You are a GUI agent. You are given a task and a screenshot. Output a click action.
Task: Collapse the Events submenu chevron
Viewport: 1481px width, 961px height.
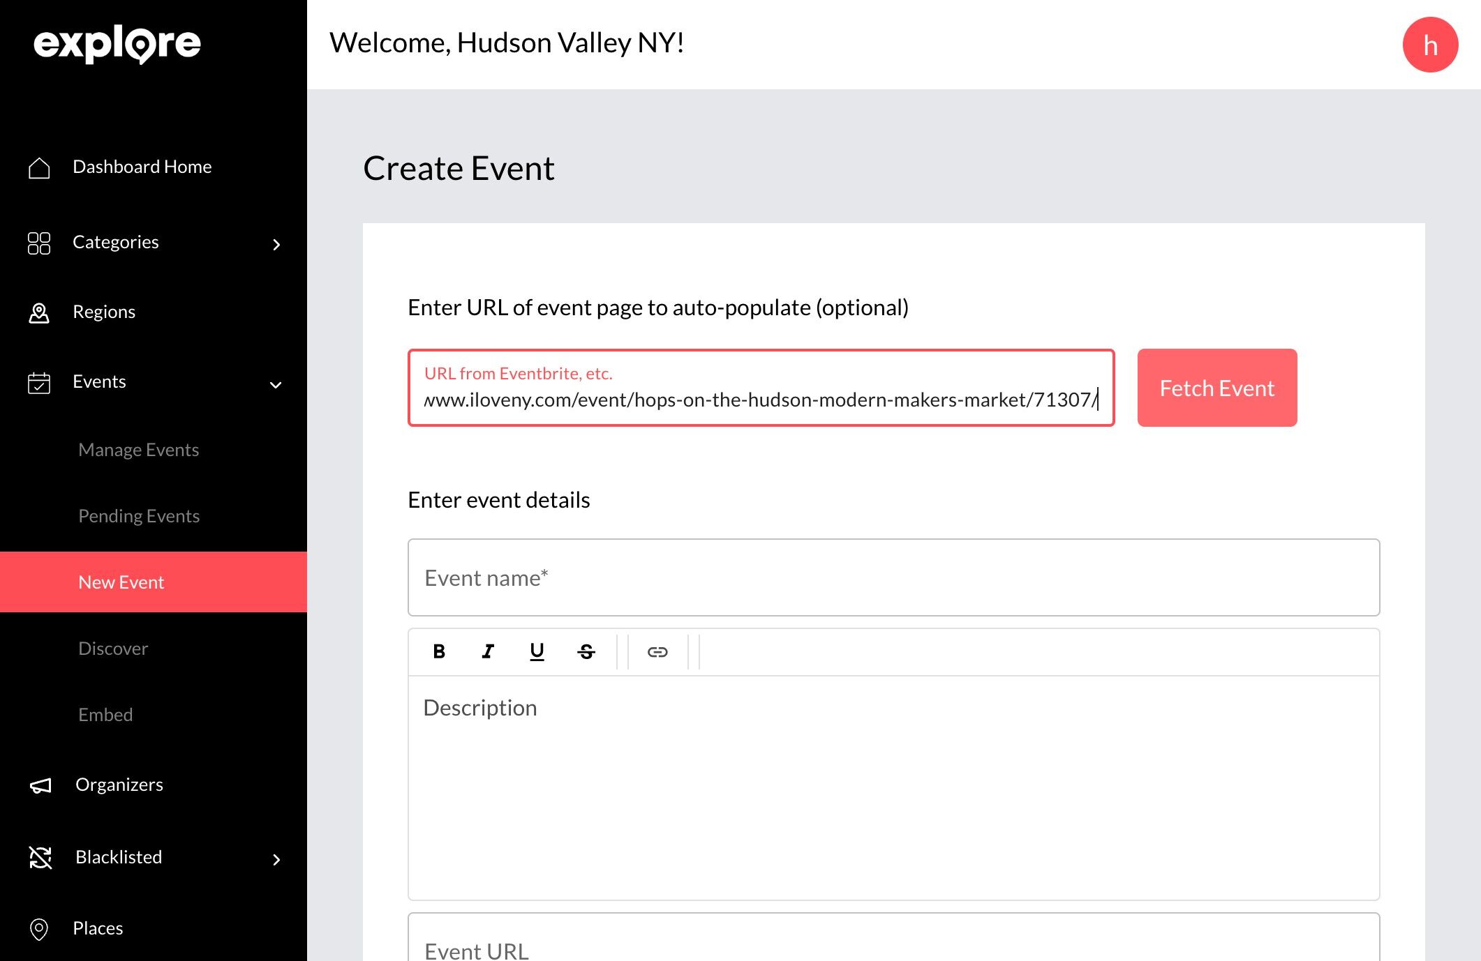276,384
